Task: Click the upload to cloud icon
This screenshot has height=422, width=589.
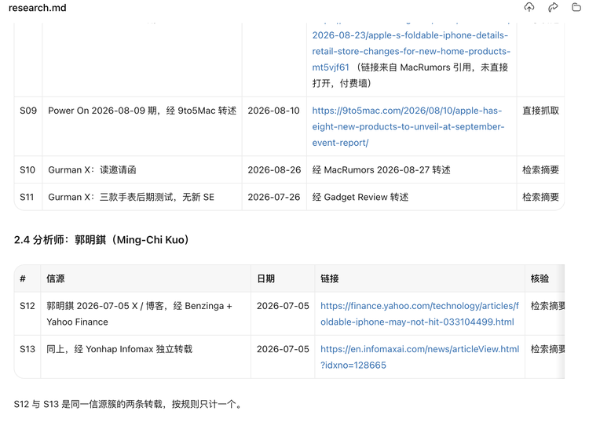Action: point(529,7)
